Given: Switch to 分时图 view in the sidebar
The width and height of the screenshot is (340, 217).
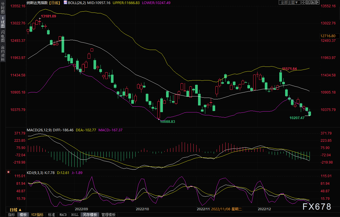Looking at the screenshot, I should [3, 8].
